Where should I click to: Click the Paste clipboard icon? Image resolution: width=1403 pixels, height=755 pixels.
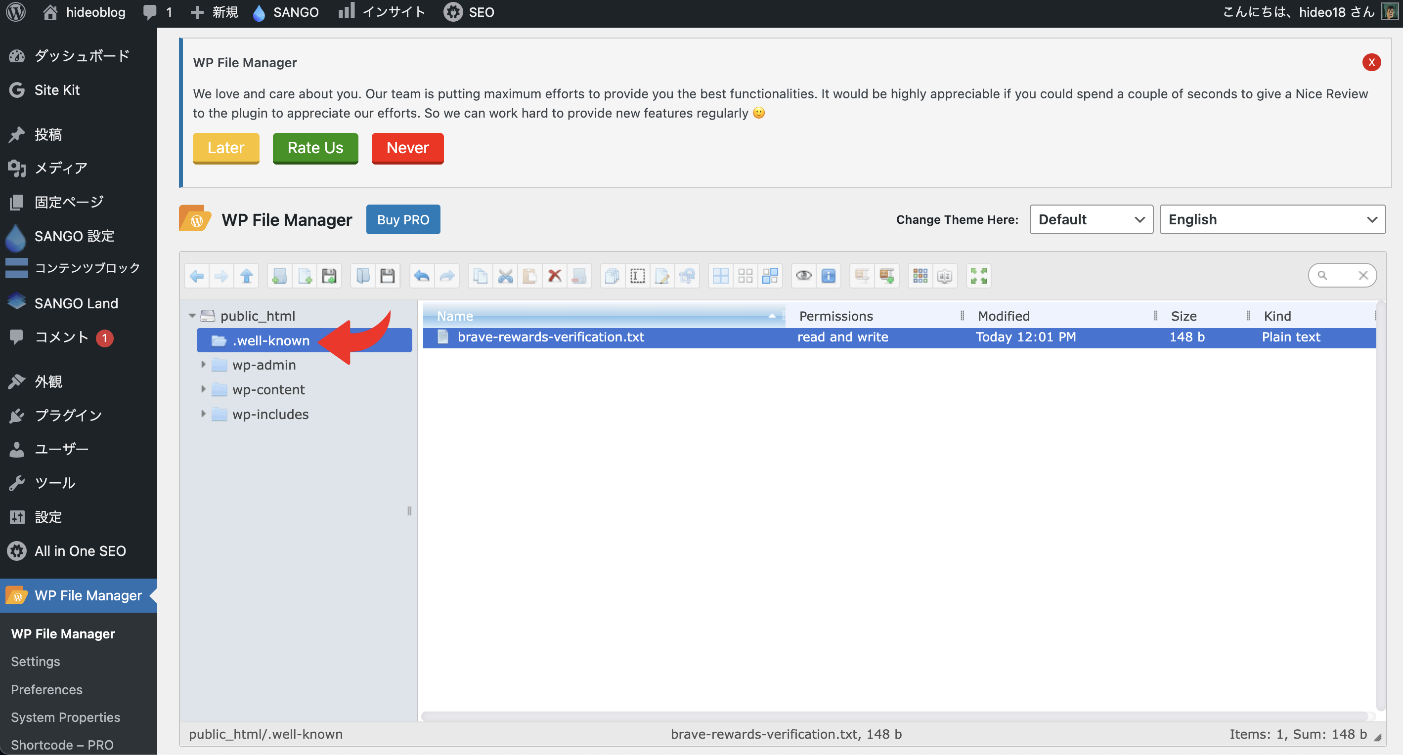click(530, 276)
